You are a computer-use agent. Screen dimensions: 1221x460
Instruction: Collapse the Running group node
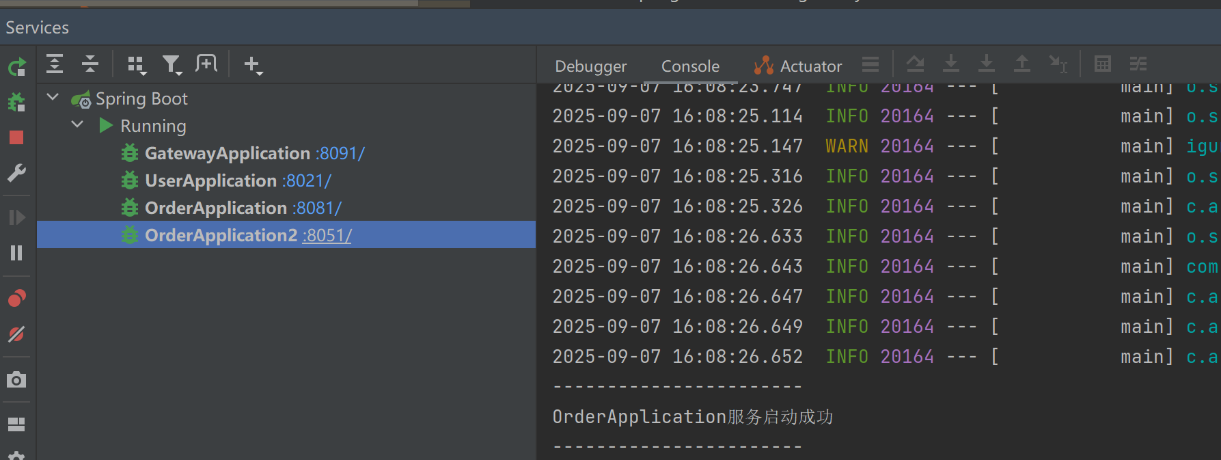[x=77, y=124]
